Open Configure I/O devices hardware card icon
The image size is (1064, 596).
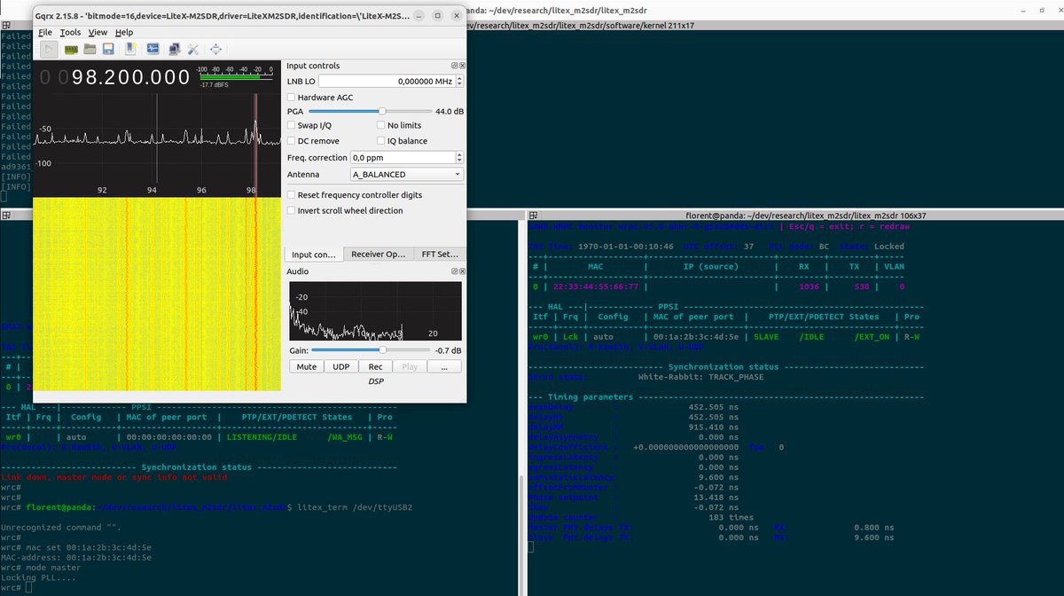click(70, 49)
